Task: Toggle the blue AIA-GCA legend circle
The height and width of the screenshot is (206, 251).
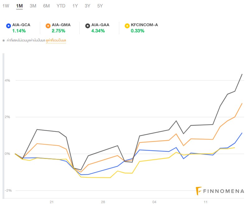Action: (8, 26)
